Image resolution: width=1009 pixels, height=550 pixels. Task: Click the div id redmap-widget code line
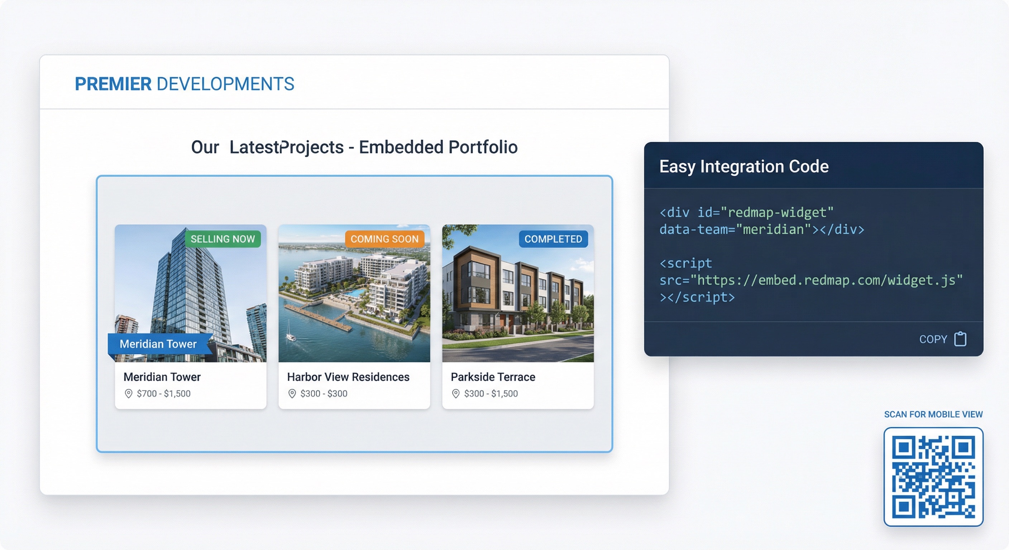(x=747, y=212)
